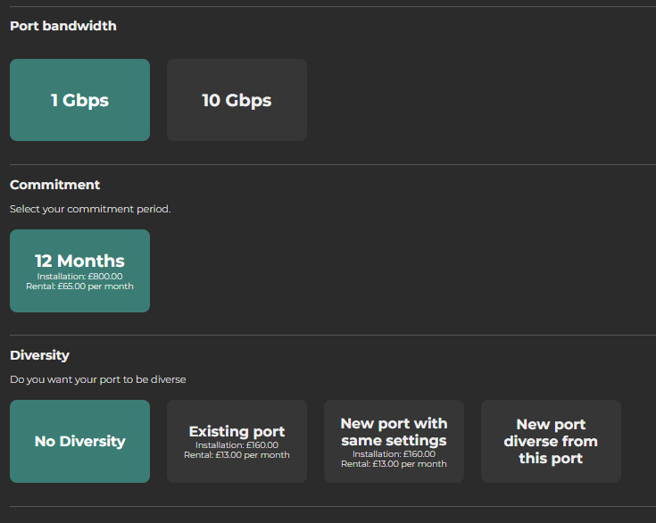Click the £800.00 installation price in 12 Months
The width and height of the screenshot is (656, 523).
[x=79, y=277]
